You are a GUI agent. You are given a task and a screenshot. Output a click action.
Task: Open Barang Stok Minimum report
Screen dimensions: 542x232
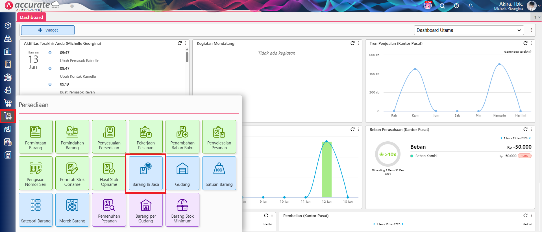click(x=182, y=210)
